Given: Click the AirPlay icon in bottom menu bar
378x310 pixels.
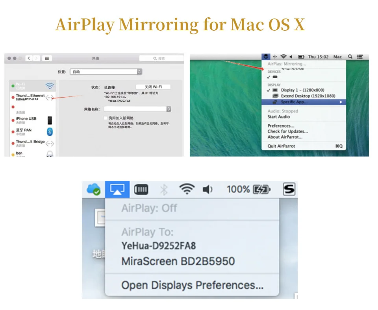Looking at the screenshot, I should click(x=117, y=189).
